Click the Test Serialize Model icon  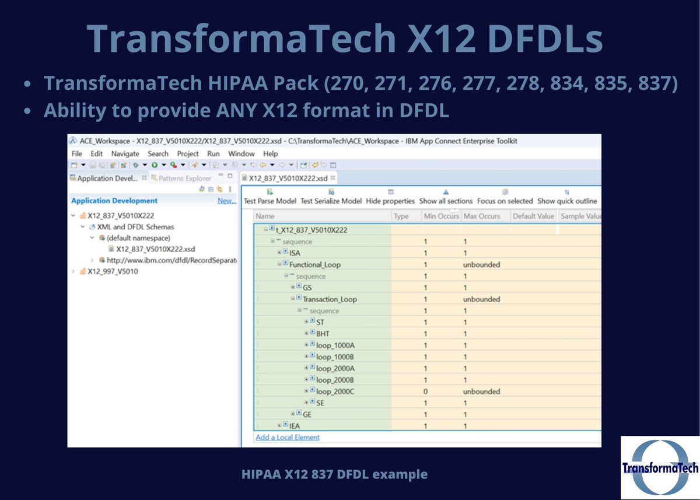tap(331, 191)
